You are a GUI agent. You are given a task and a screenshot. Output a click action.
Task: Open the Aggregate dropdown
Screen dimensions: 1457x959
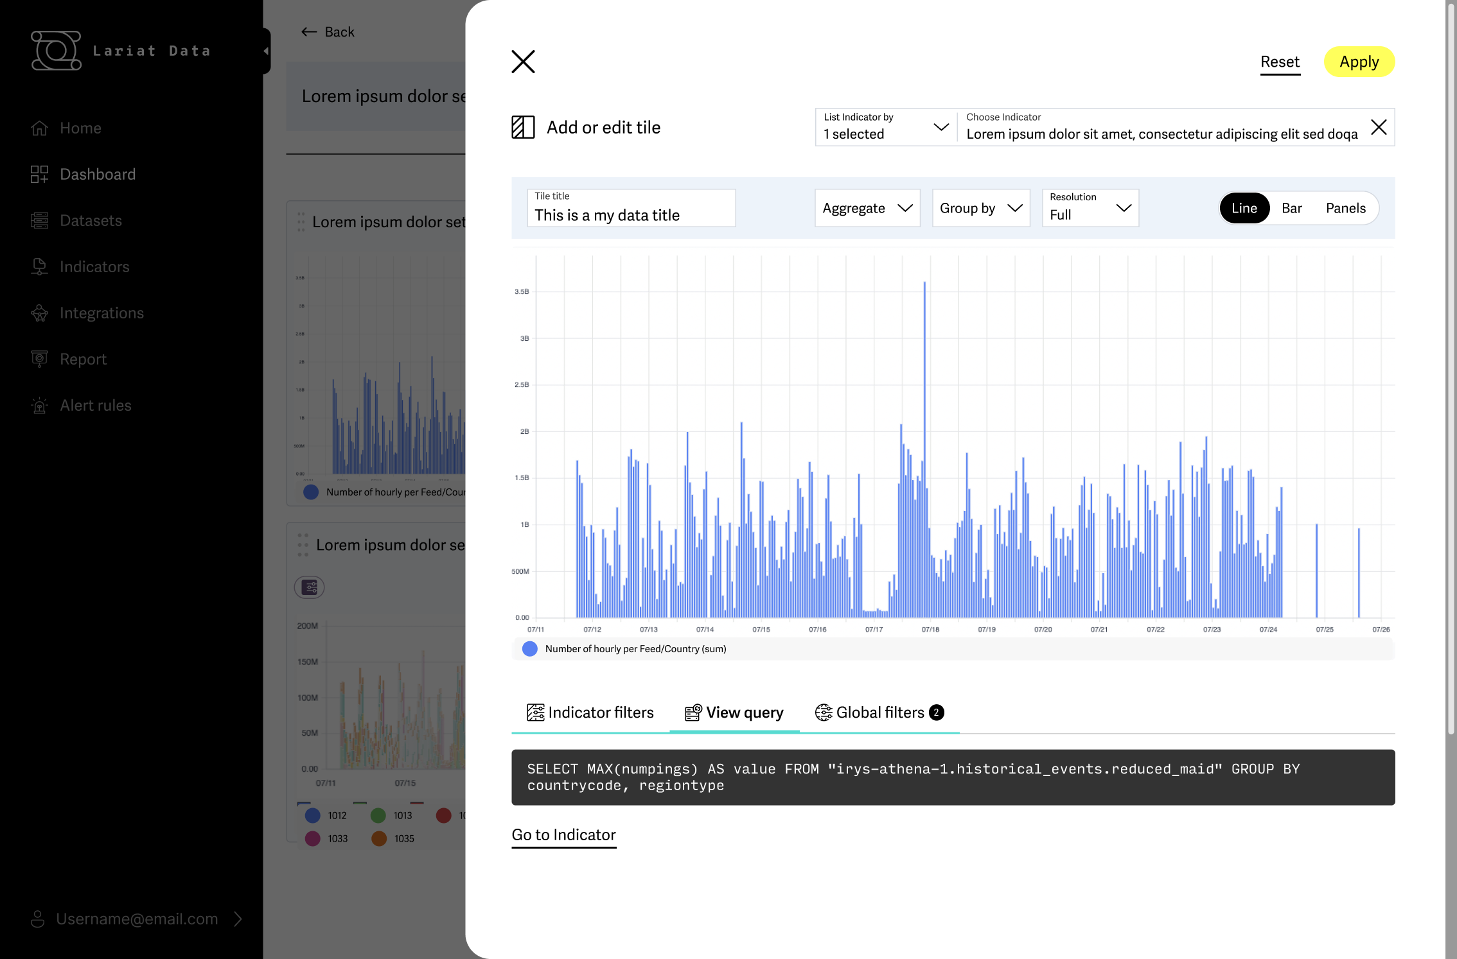867,208
